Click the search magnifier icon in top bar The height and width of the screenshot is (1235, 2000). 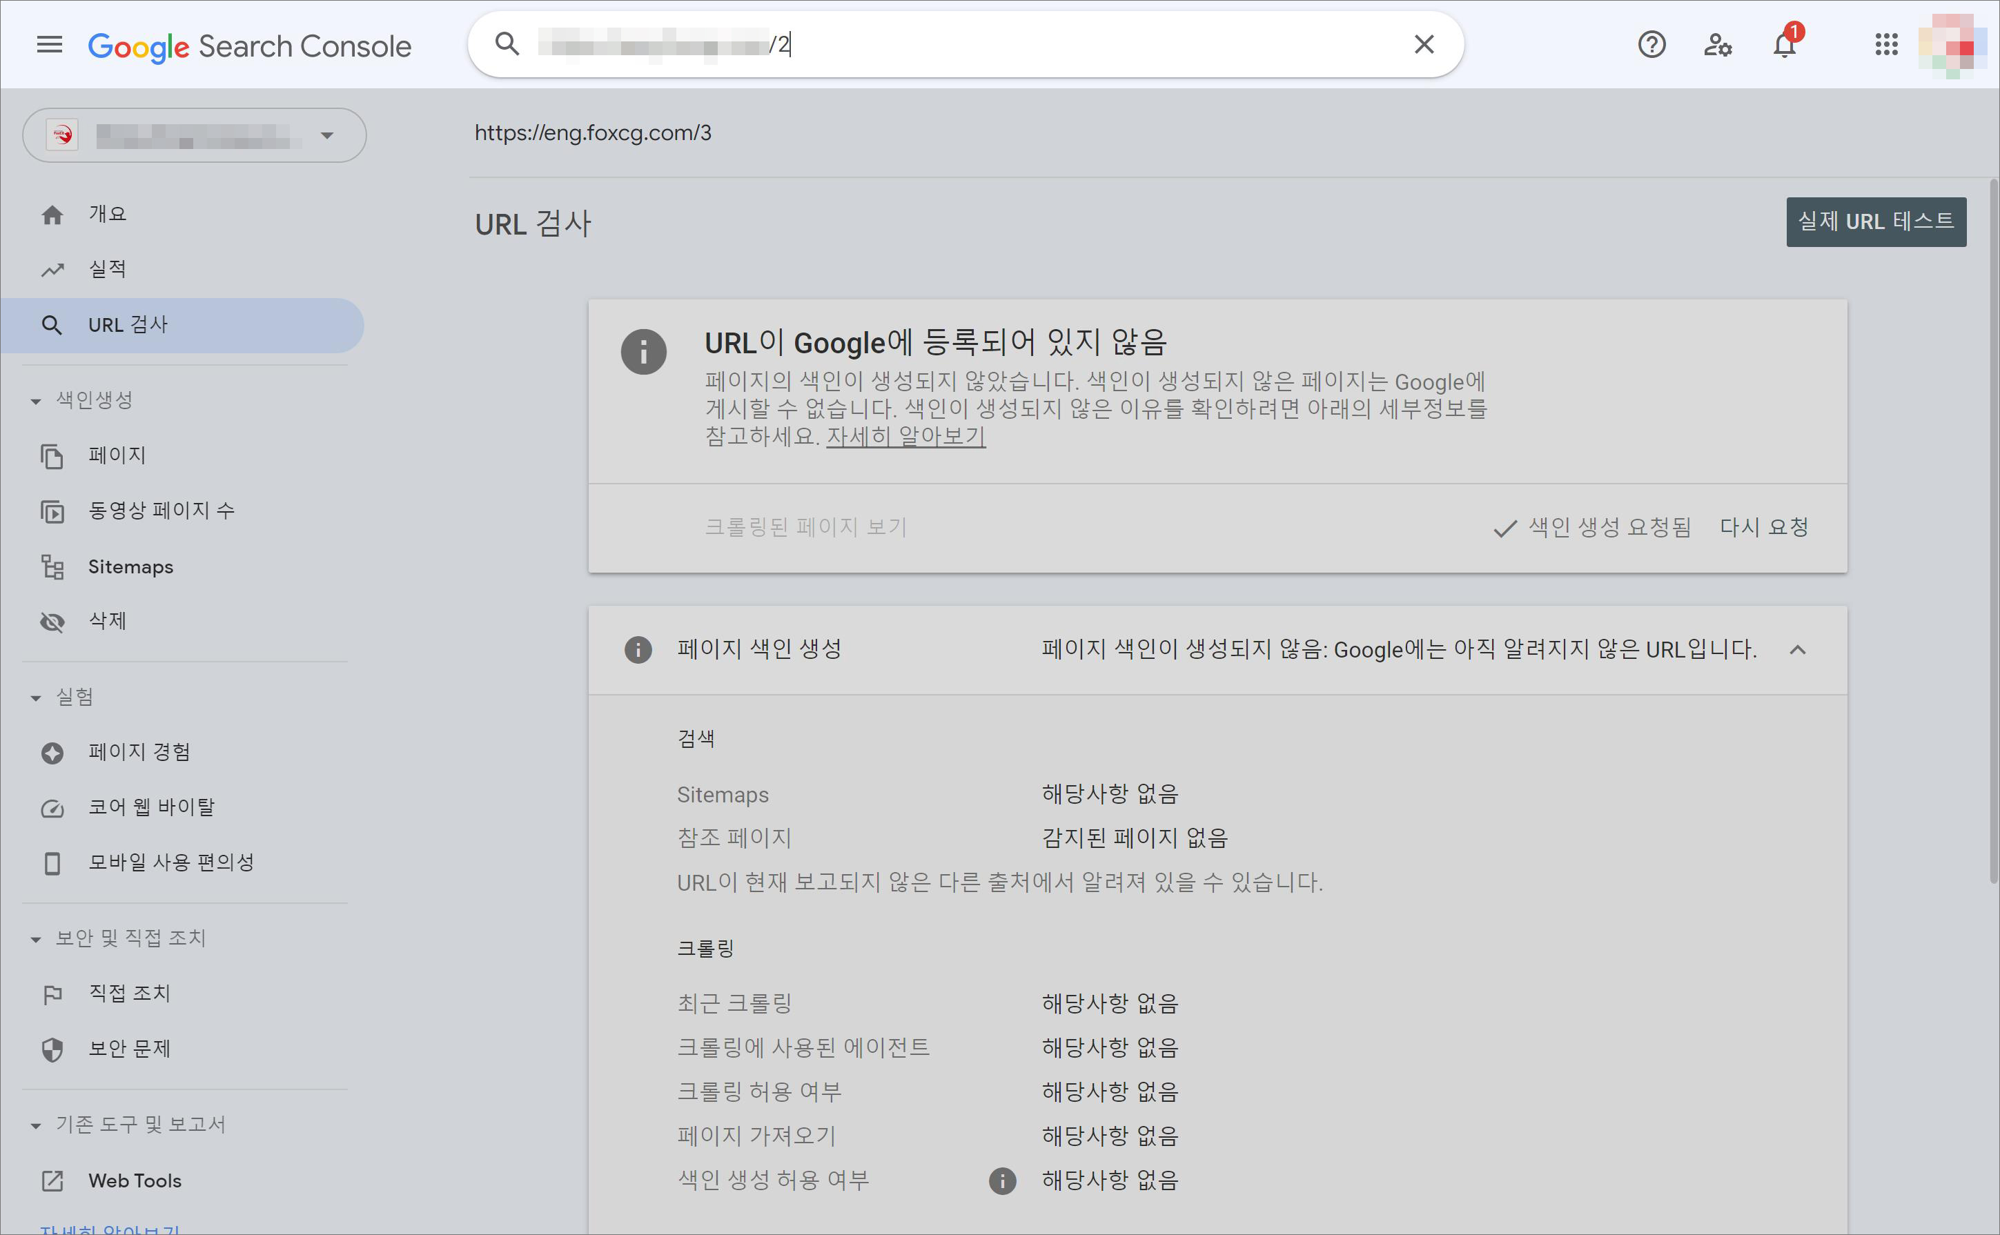click(x=507, y=45)
